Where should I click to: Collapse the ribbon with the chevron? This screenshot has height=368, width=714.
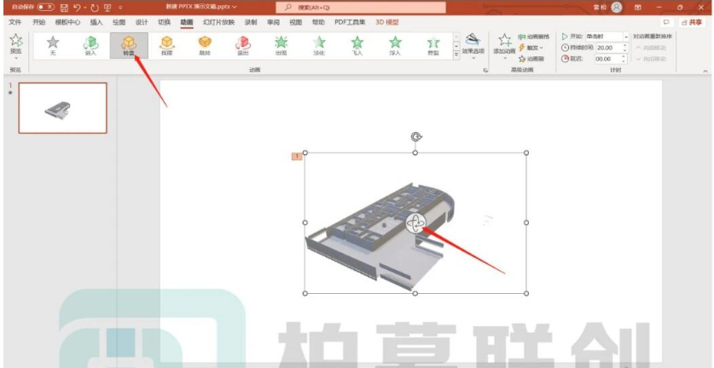(705, 71)
